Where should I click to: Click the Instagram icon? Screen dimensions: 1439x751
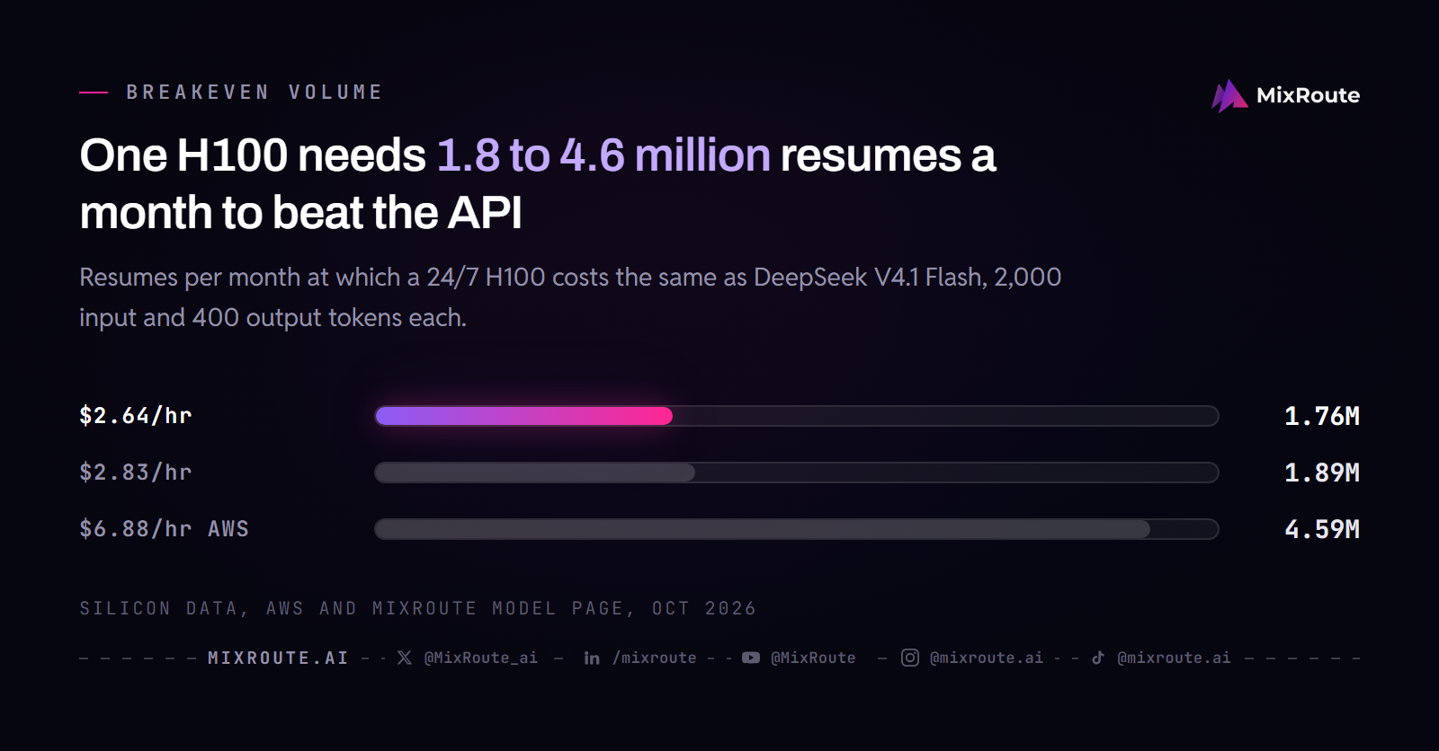point(910,658)
